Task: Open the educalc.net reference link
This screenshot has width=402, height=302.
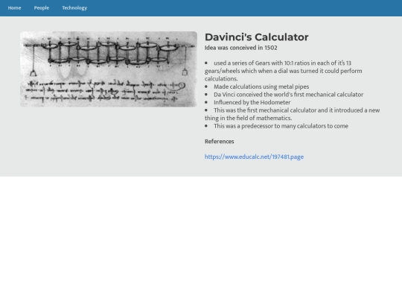Action: (x=254, y=157)
